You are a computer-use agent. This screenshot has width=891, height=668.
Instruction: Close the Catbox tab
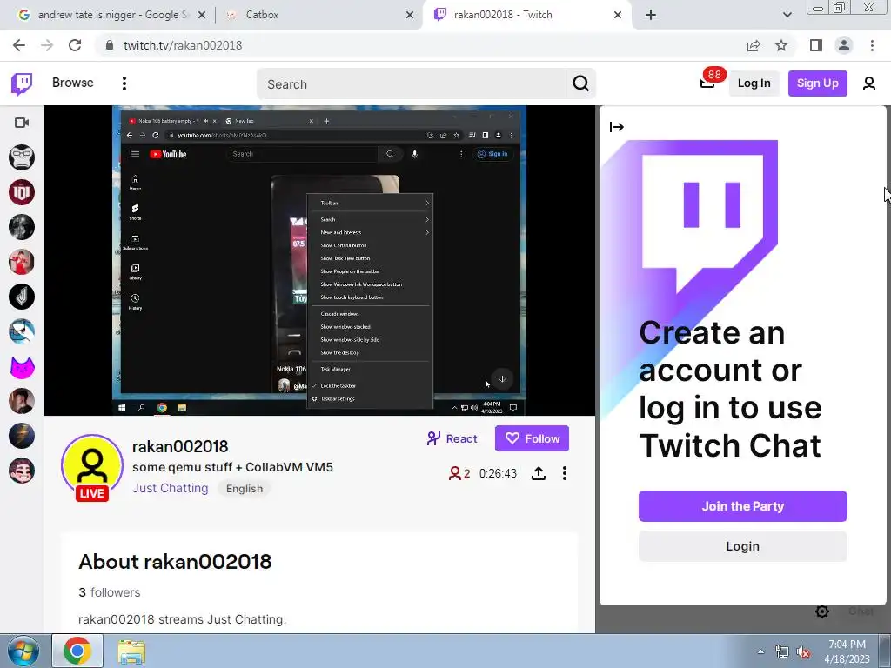[410, 15]
